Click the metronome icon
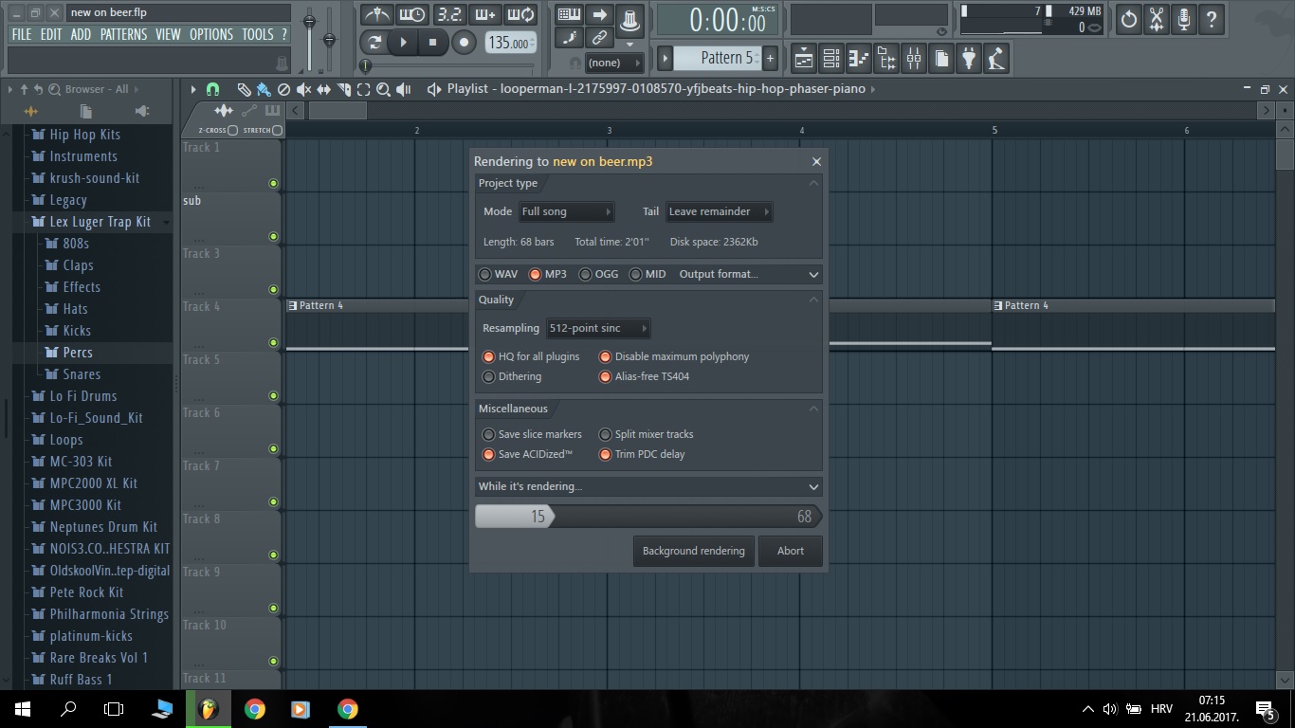The image size is (1295, 728). [x=376, y=15]
